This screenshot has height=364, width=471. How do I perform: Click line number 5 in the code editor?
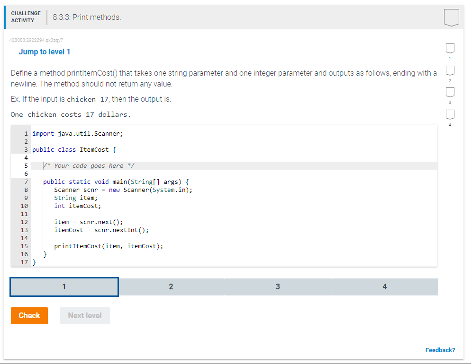pyautogui.click(x=26, y=165)
